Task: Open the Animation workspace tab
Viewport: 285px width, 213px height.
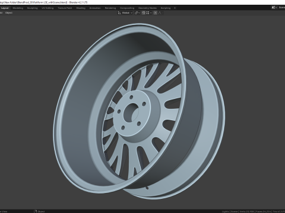Action: coord(95,8)
